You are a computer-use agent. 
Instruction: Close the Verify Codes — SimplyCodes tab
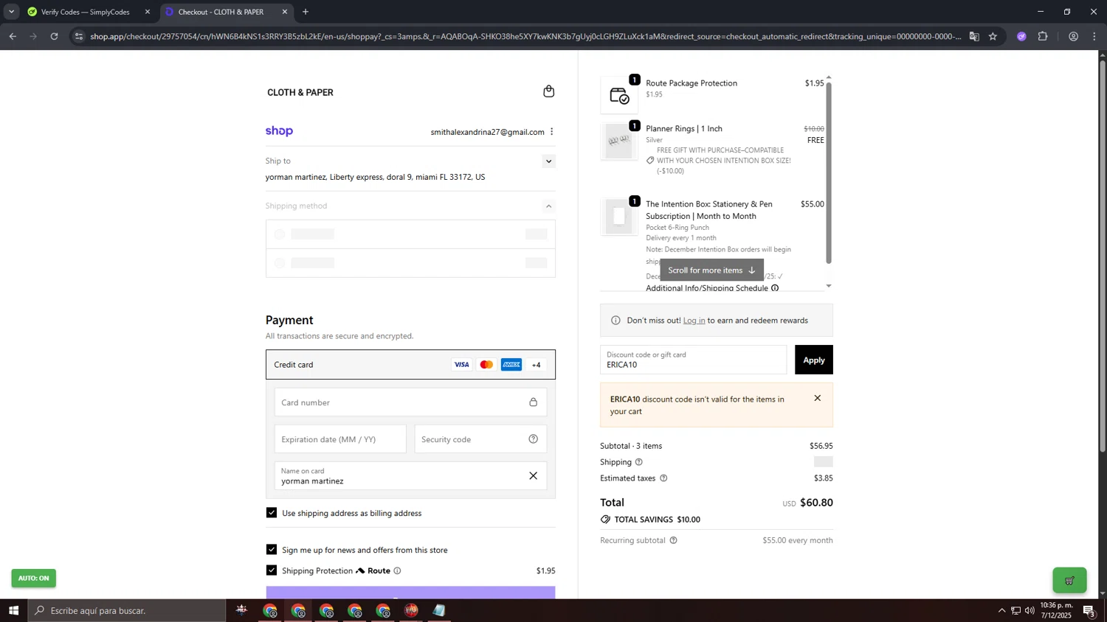tap(147, 12)
